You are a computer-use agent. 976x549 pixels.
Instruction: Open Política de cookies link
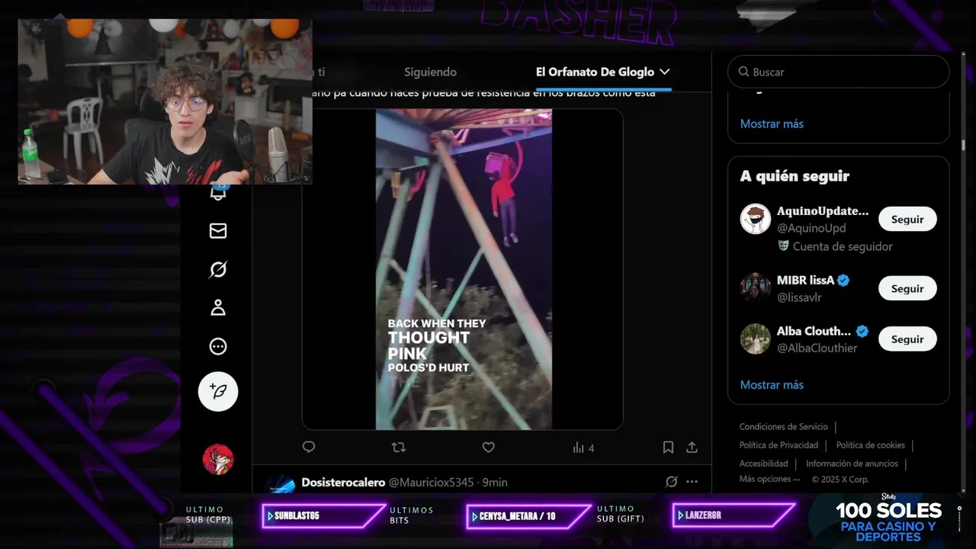pyautogui.click(x=870, y=445)
